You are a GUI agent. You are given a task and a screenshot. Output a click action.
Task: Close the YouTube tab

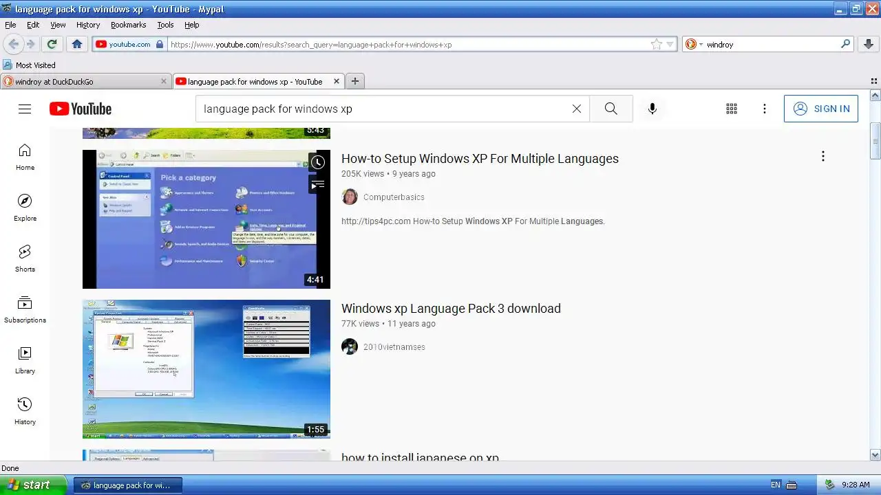click(337, 81)
